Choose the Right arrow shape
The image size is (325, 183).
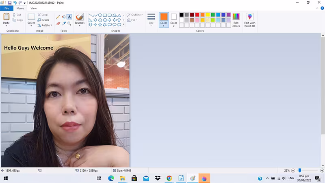pyautogui.click(x=109, y=20)
